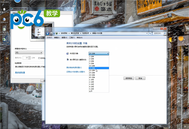Choose 45 分钟 from the list
This screenshot has height=129, width=189.
(99, 77)
